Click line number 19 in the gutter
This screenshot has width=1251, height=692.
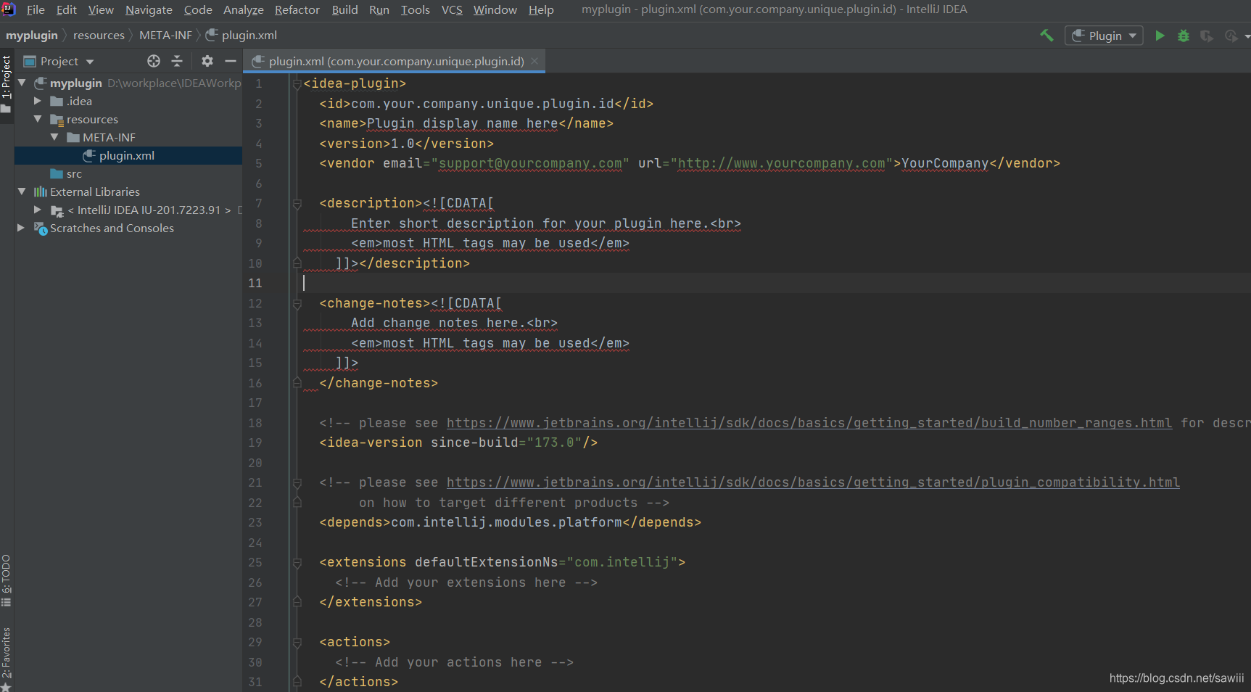point(255,442)
